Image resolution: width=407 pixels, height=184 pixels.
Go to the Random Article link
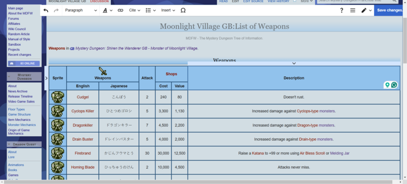pyautogui.click(x=19, y=34)
